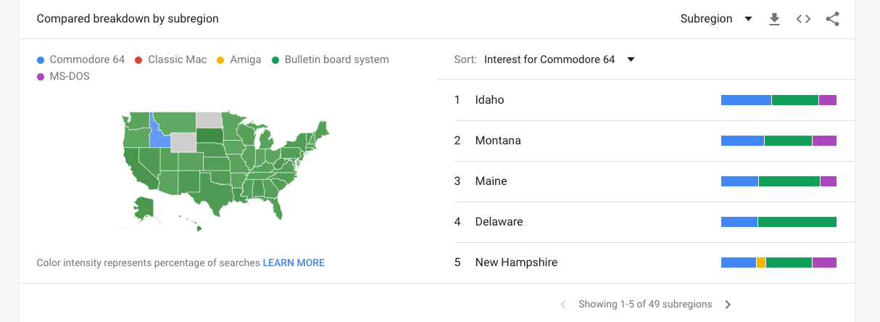Go to next page of subregions
The width and height of the screenshot is (880, 322).
[729, 305]
